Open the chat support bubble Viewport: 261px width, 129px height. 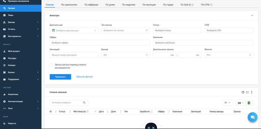[253, 117]
